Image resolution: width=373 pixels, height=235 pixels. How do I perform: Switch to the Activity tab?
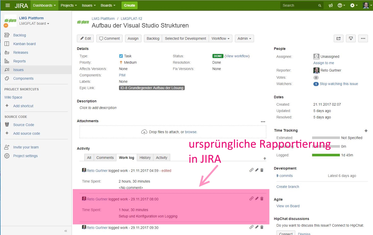click(162, 158)
